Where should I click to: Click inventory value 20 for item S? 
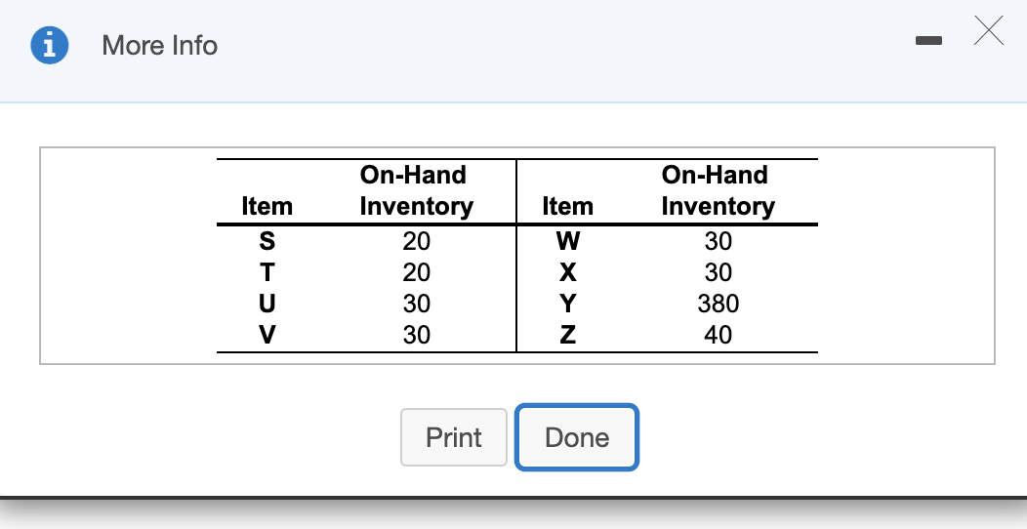[417, 241]
